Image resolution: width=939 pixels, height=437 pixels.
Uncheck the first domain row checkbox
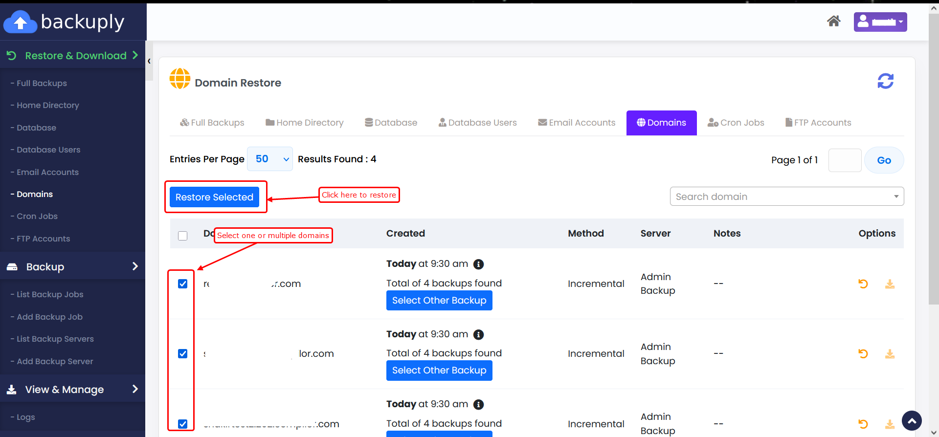tap(183, 284)
